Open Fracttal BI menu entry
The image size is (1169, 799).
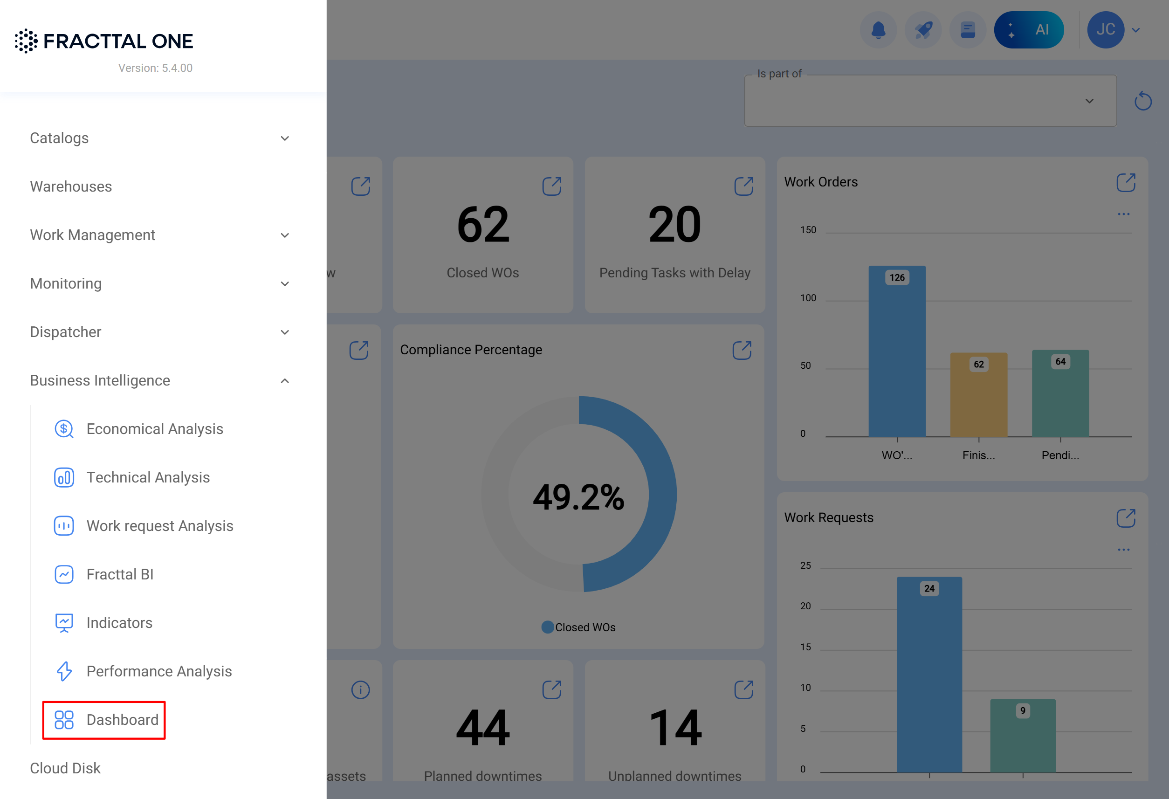(x=120, y=574)
